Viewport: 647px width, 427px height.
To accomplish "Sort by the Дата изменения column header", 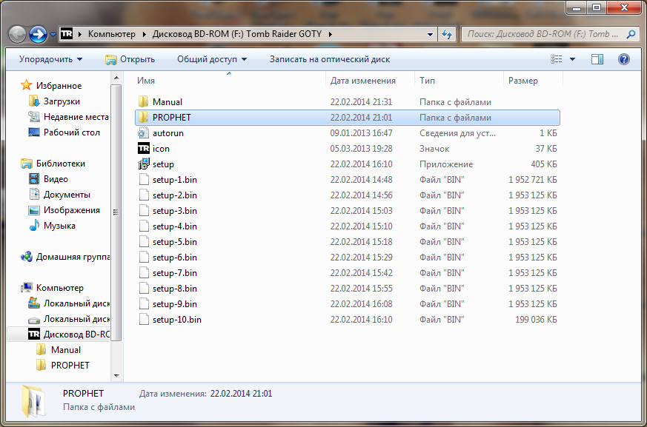I will [x=362, y=81].
